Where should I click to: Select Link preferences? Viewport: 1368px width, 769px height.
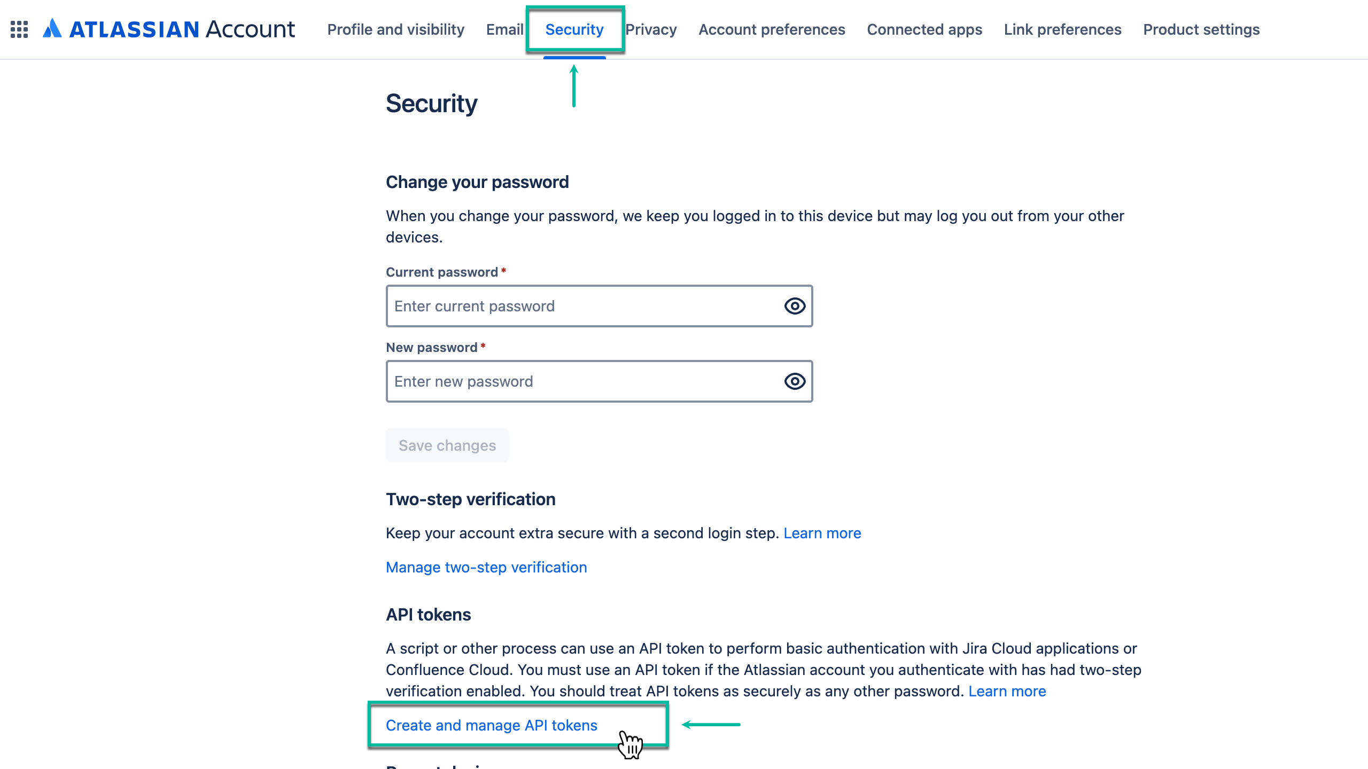click(1063, 29)
